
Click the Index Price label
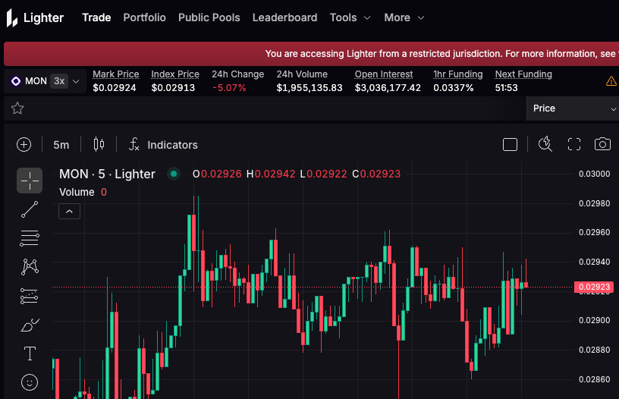point(175,74)
